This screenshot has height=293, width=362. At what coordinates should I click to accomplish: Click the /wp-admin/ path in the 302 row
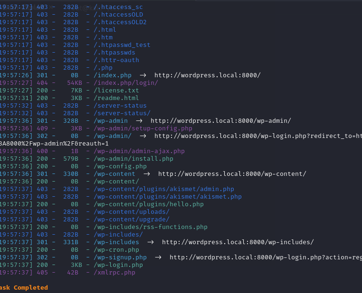113,136
